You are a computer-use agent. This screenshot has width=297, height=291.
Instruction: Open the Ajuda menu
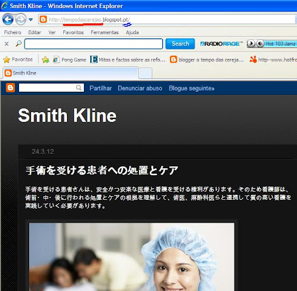click(x=132, y=32)
